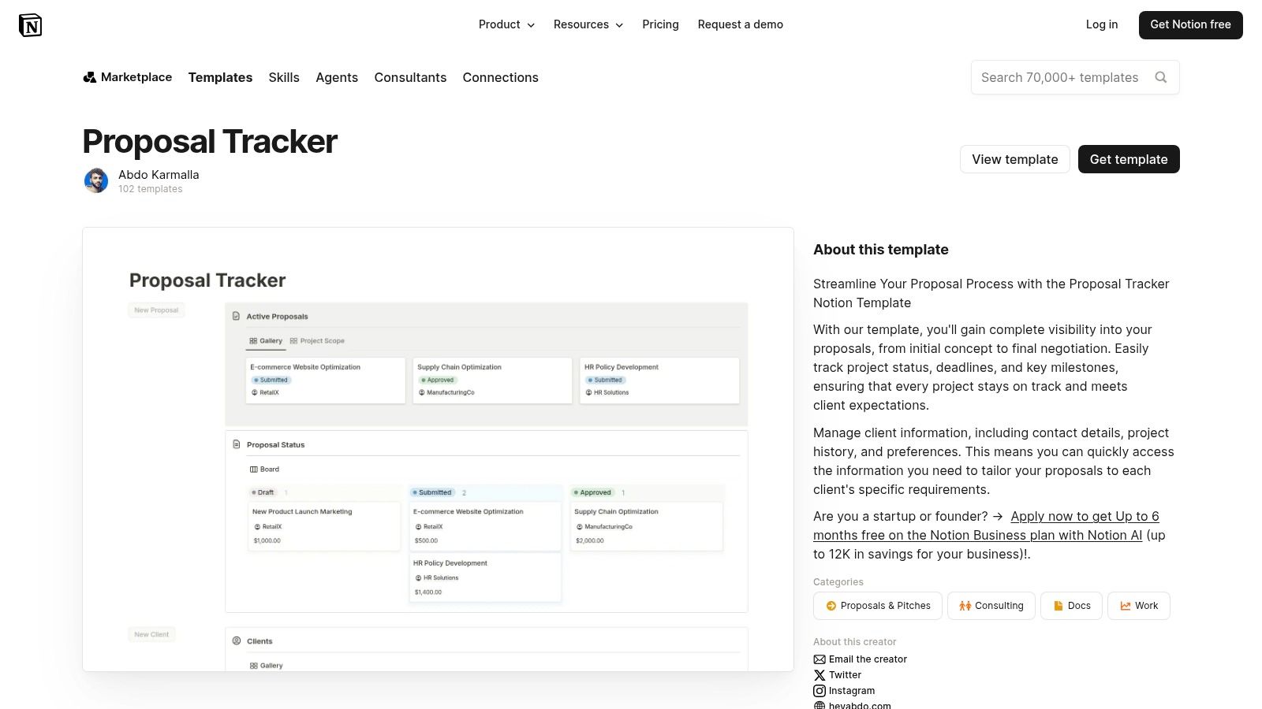1262x709 pixels.
Task: Click the Work chart icon
Action: 1125,606
